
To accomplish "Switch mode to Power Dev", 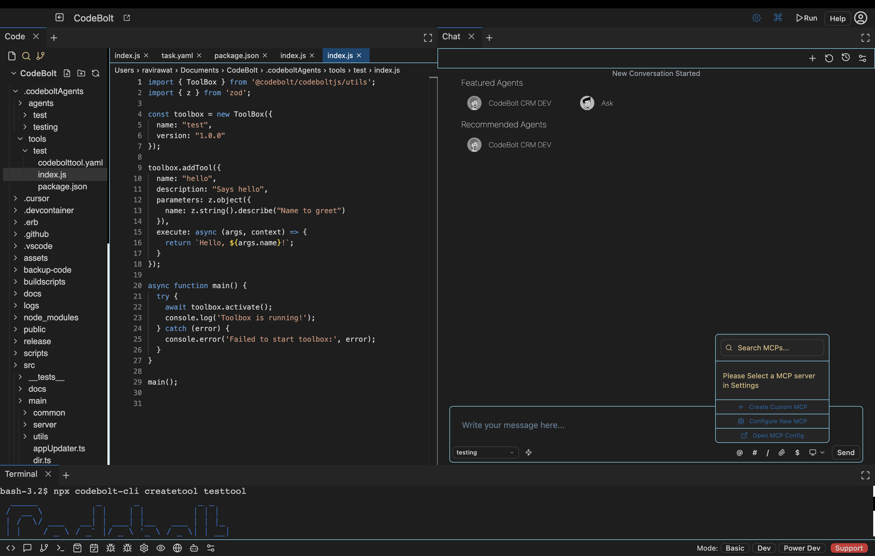I will (802, 548).
